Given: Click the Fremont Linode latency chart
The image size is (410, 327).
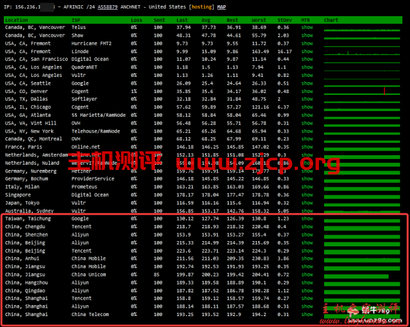Looking at the screenshot, I should point(362,54).
